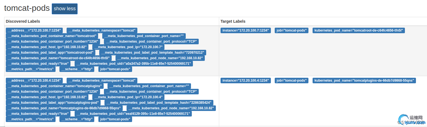Click kubernetes_pod_name="tomcatplugins-de-66db7d9868-55qns" target label
The image size is (427, 127).
coord(364,81)
